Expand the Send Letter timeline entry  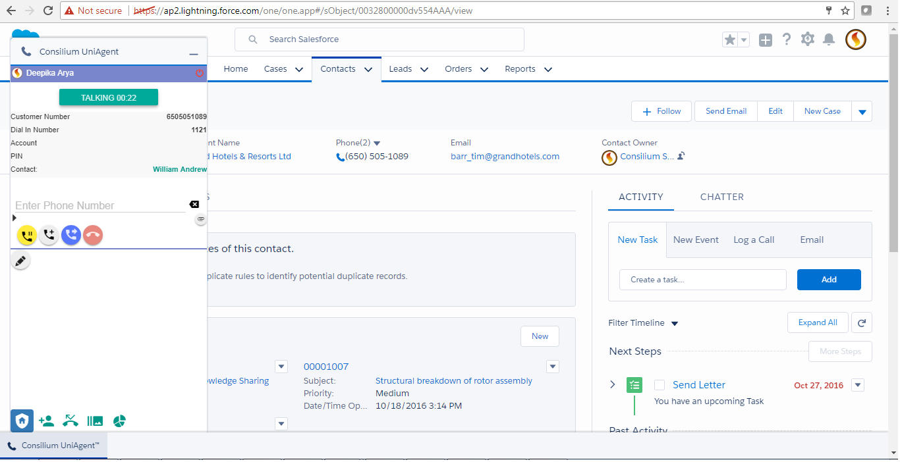[x=613, y=385]
